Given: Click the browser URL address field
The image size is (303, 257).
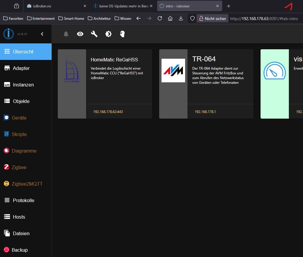Looking at the screenshot, I should point(264,19).
